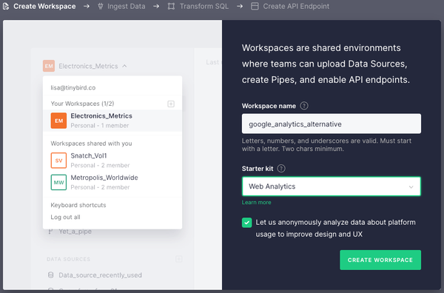Open Keyboard shortcuts
Viewport: 444px width, 293px height.
pos(78,205)
